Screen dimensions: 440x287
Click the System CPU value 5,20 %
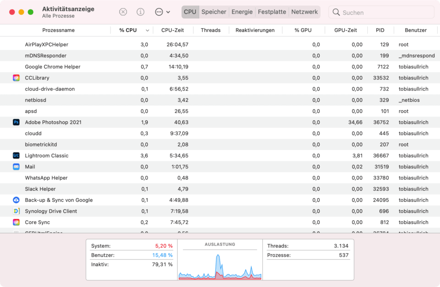pyautogui.click(x=164, y=246)
